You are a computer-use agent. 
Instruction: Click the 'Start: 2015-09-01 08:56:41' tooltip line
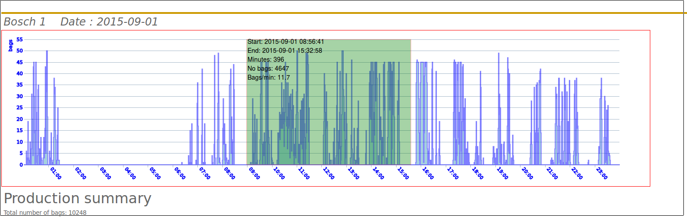coord(286,42)
